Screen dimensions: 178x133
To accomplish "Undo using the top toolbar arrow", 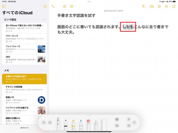I will click(x=64, y=6).
